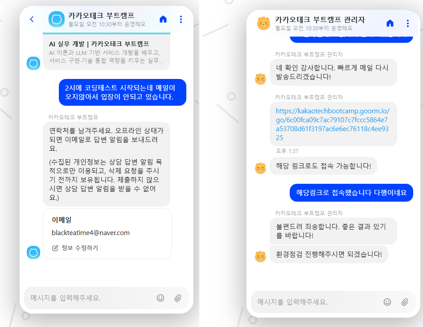
Task: Click the 정보 수정하기 edit link
Action: 75,248
